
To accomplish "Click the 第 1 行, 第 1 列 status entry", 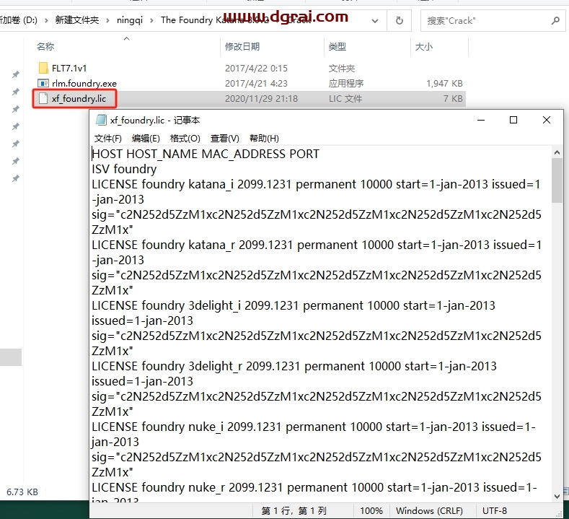I will point(294,510).
